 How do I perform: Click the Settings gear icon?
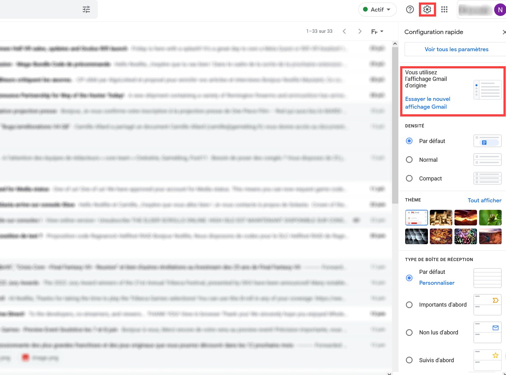coord(427,9)
